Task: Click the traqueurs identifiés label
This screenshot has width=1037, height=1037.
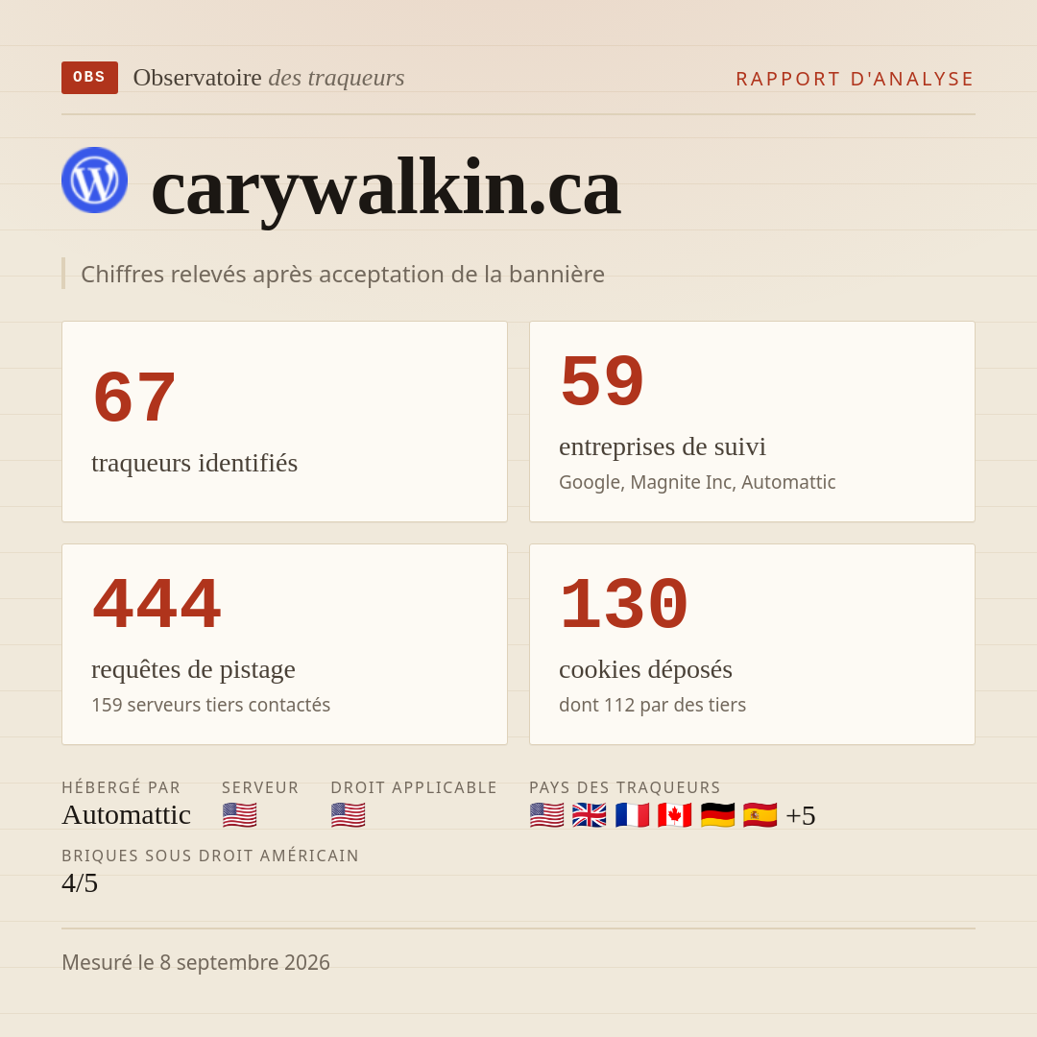Action: point(194,463)
